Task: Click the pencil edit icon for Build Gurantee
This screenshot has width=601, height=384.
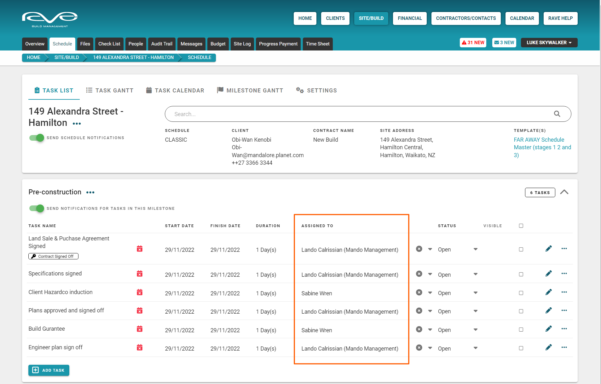Action: click(548, 329)
